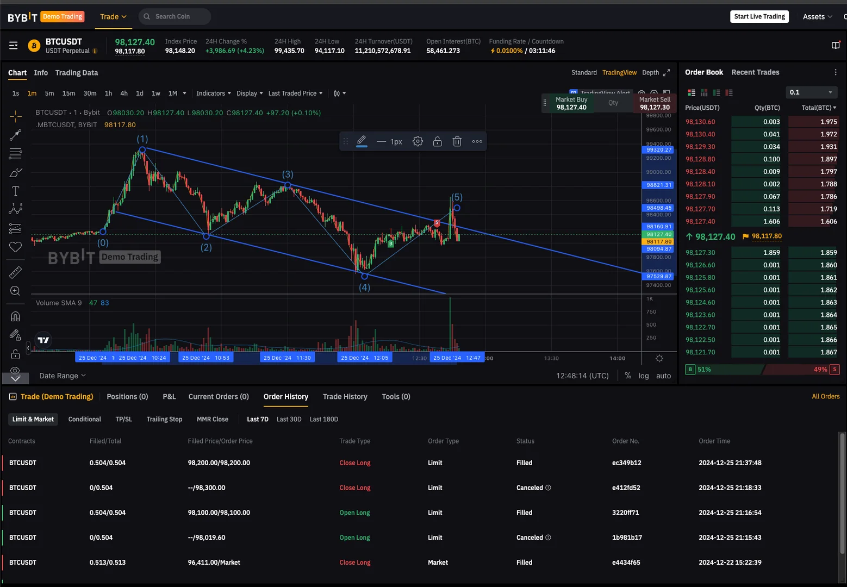Click the Qty field between market buttons
This screenshot has width=847, height=587.
tap(613, 103)
